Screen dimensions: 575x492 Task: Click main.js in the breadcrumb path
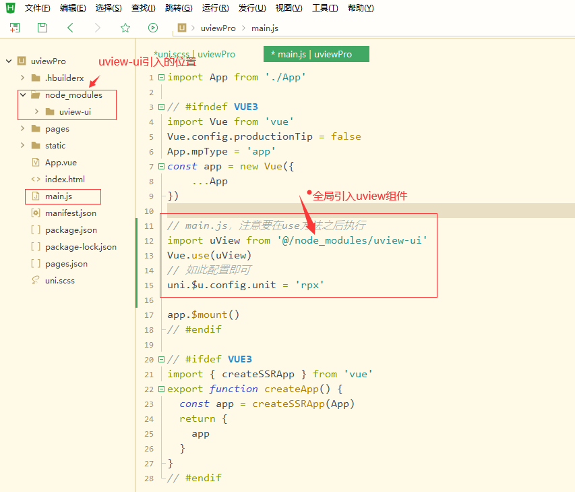coord(265,28)
